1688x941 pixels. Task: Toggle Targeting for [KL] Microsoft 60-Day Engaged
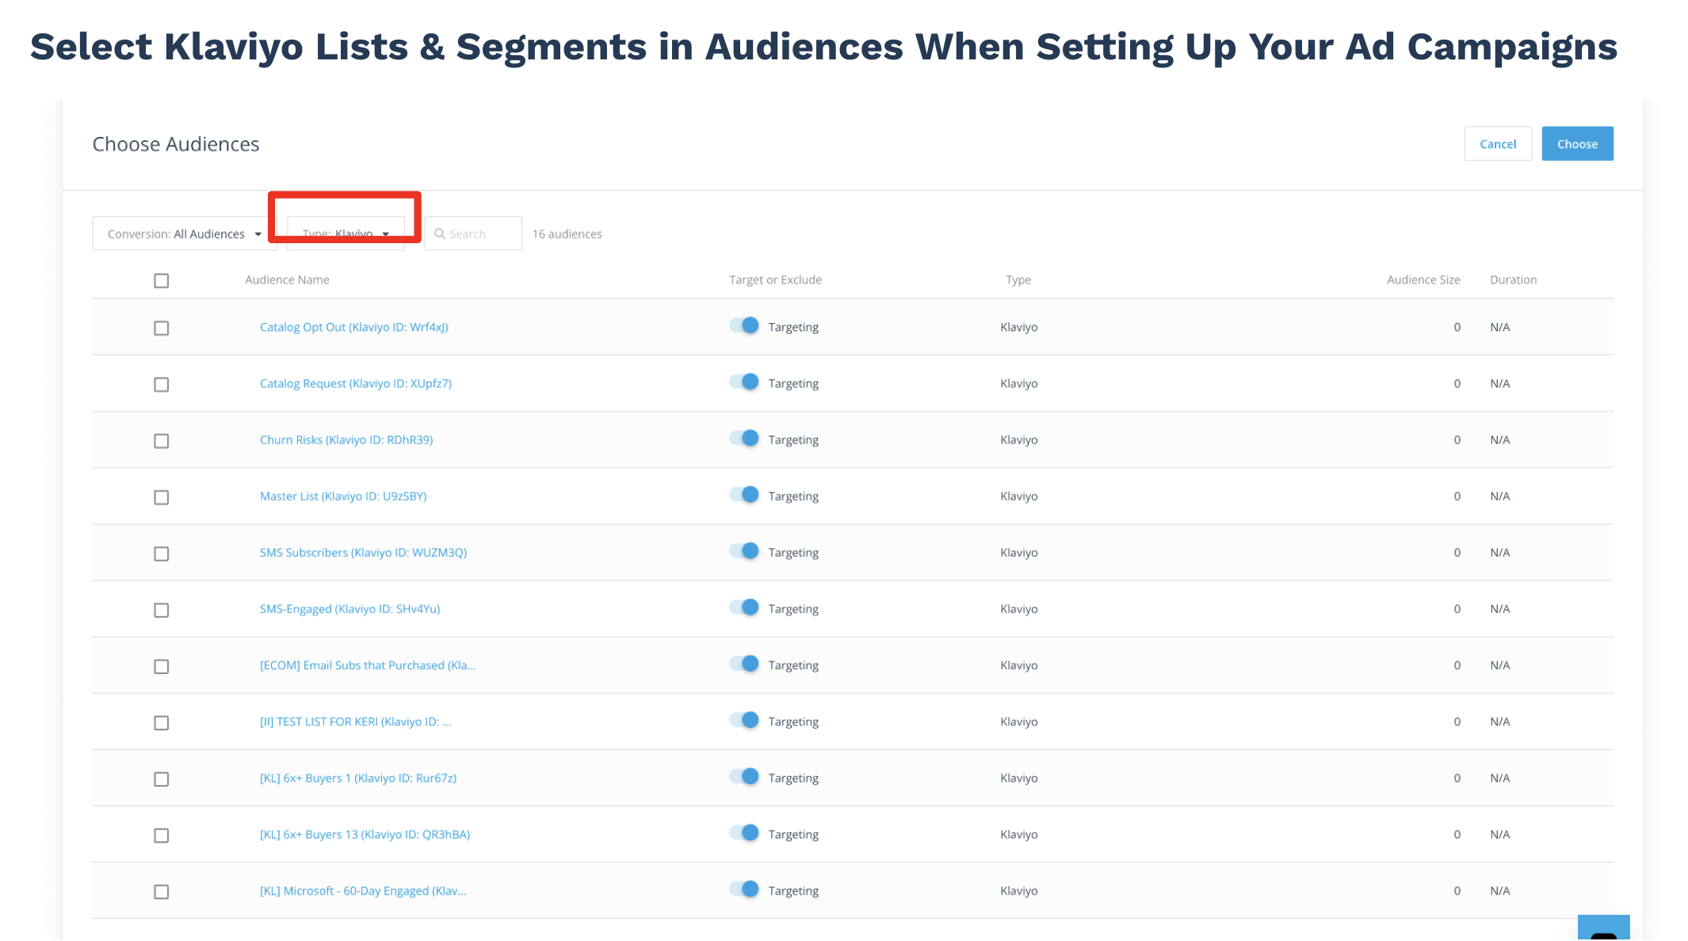pos(745,889)
